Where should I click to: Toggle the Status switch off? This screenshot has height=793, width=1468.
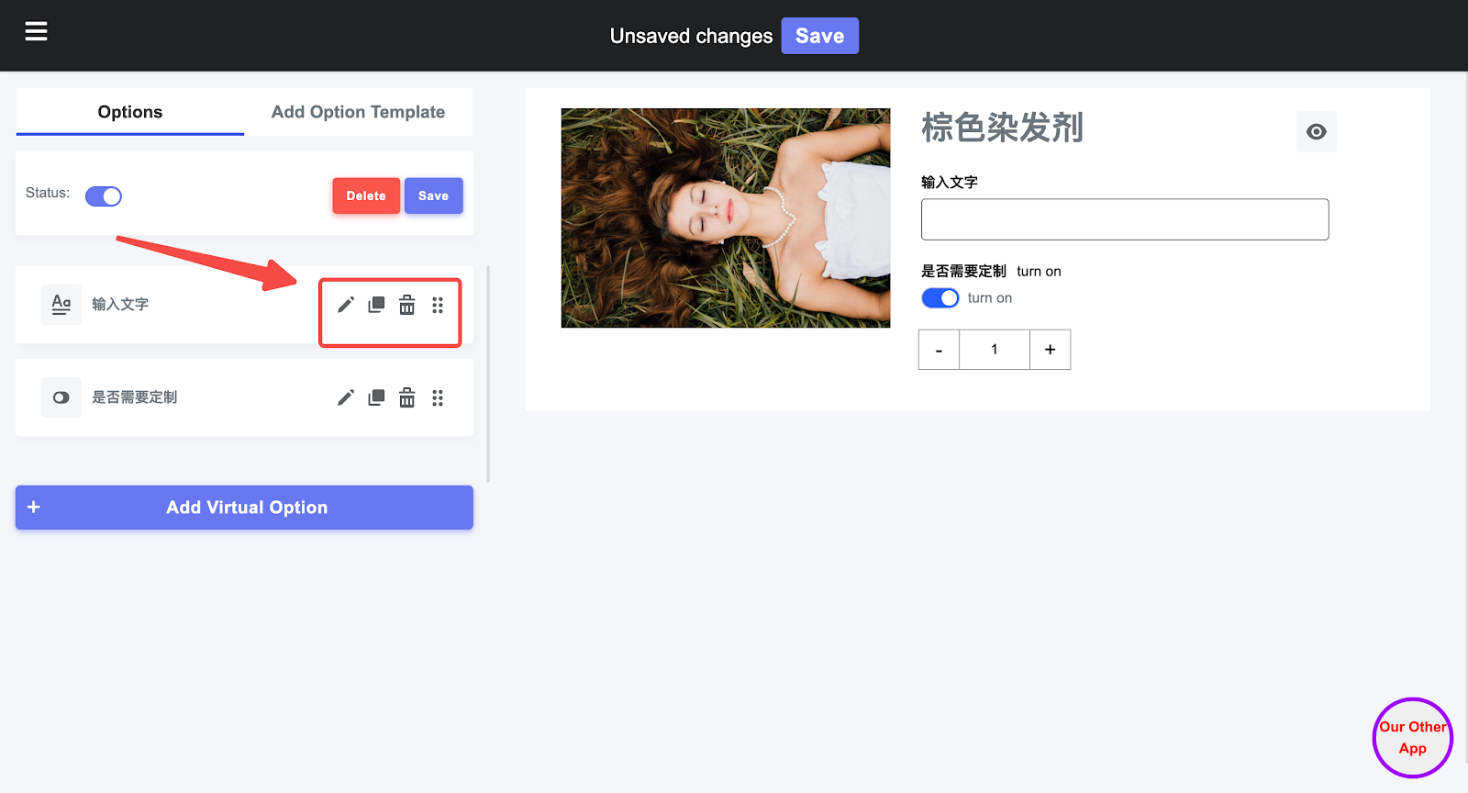(x=104, y=196)
